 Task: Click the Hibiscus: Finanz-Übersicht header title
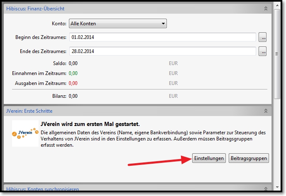(x=35, y=8)
